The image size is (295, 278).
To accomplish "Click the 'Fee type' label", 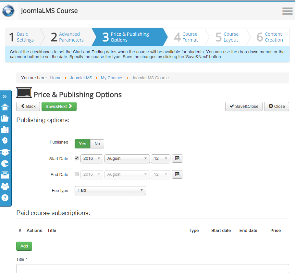I will click(60, 191).
